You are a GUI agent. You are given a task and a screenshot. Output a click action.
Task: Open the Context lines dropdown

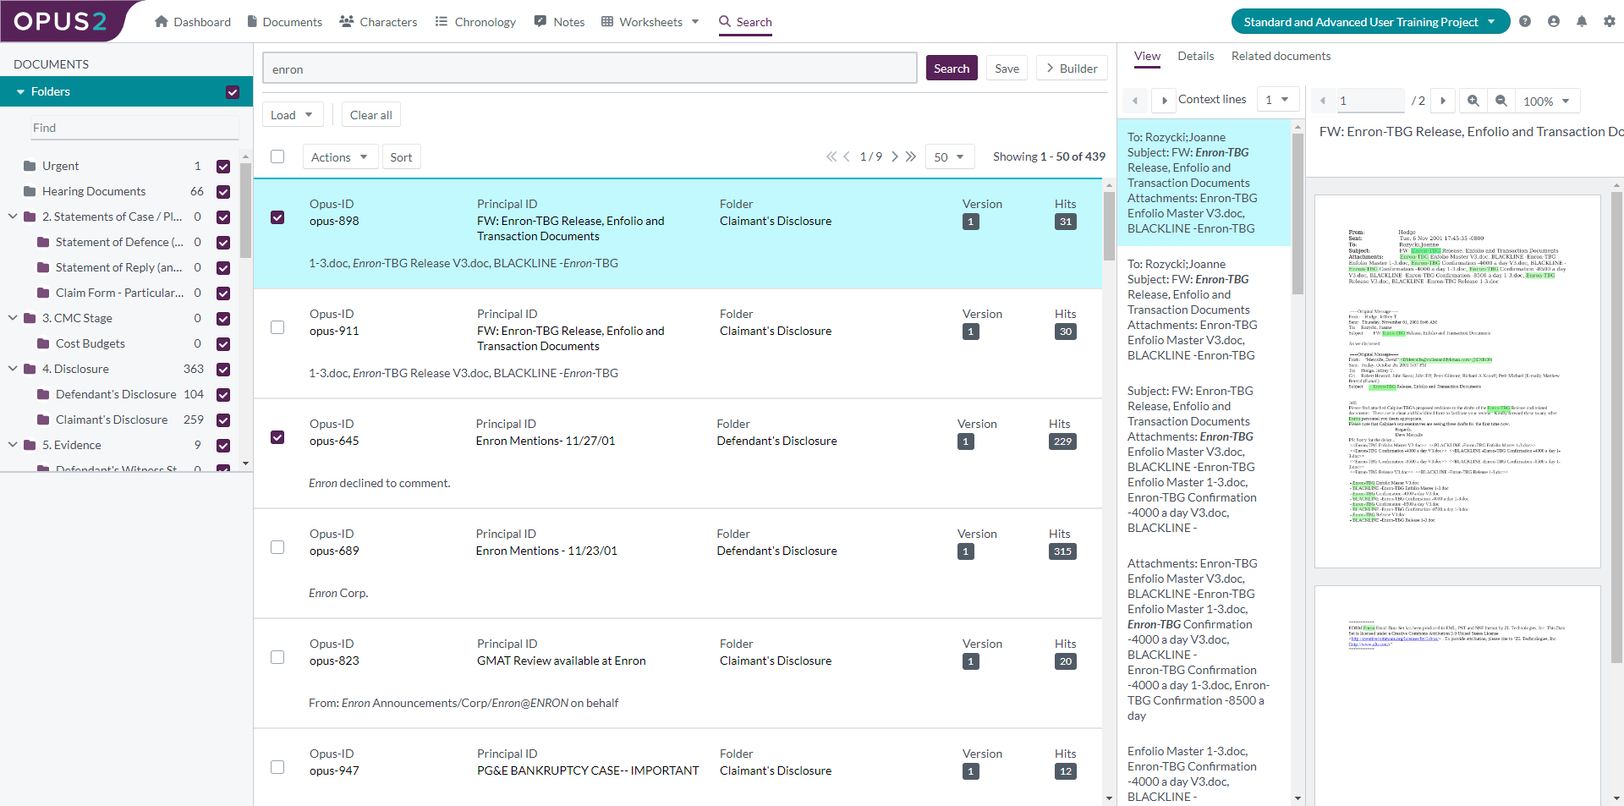tap(1277, 100)
